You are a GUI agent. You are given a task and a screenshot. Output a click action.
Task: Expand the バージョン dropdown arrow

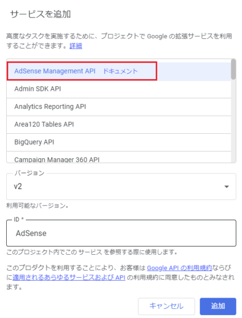click(x=227, y=186)
